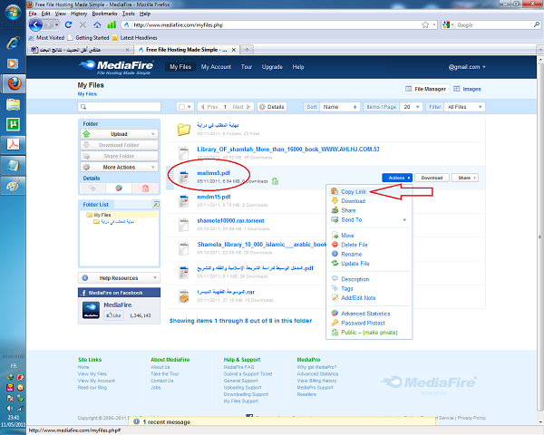Click the Download button for malims5.pdf
Screen dimensions: 544x435
coord(432,178)
